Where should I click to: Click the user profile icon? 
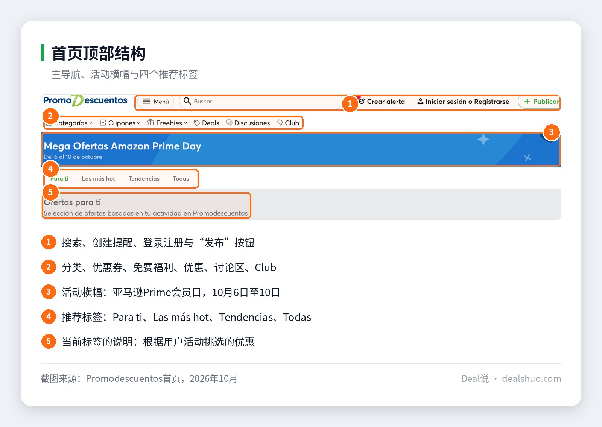(x=420, y=101)
